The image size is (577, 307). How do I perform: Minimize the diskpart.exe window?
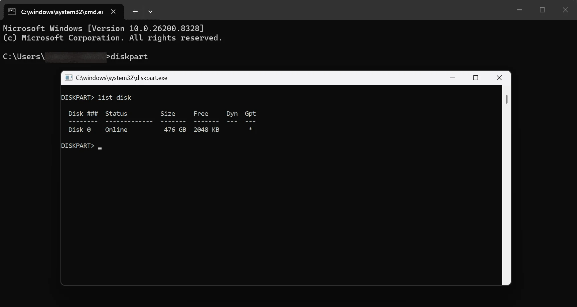453,78
